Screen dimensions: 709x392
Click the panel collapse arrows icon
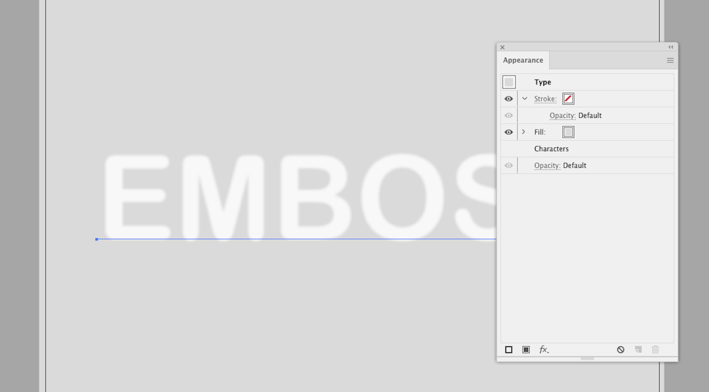tap(671, 47)
